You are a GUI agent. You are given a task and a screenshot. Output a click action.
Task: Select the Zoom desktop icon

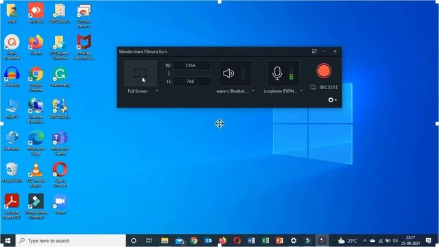coord(60,204)
